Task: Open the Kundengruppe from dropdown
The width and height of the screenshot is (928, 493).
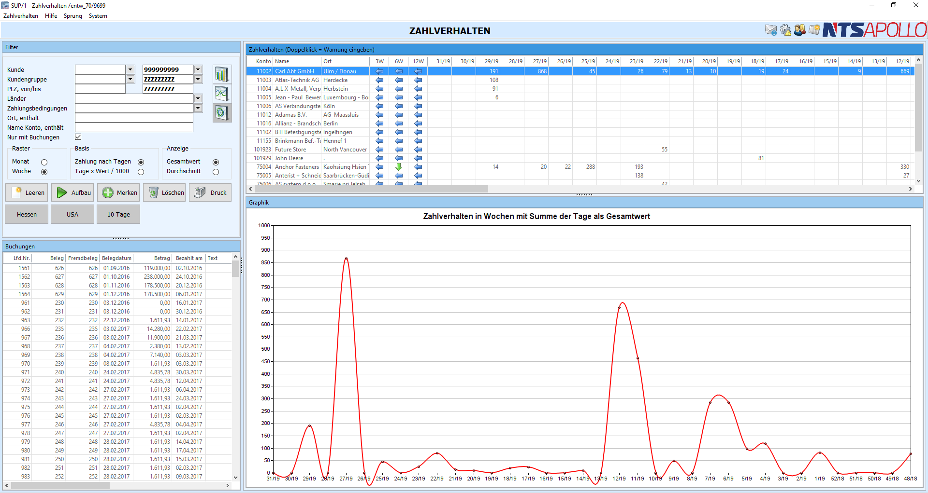Action: pos(130,79)
